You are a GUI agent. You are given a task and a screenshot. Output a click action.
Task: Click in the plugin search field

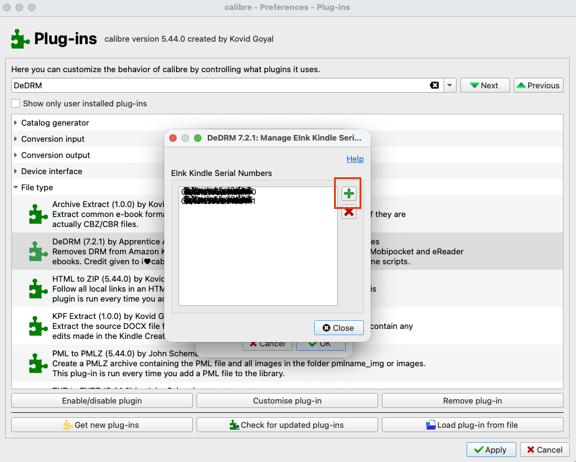(218, 85)
